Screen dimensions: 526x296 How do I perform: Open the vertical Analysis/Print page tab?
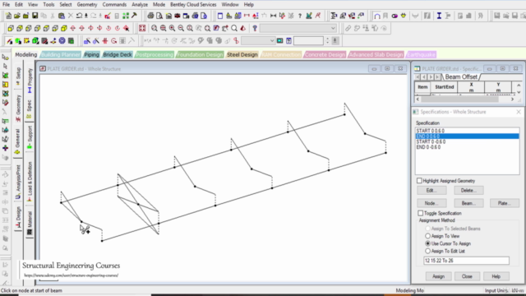coord(18,183)
